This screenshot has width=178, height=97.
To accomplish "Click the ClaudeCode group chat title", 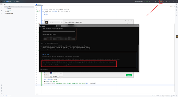I will [x=73, y=22].
